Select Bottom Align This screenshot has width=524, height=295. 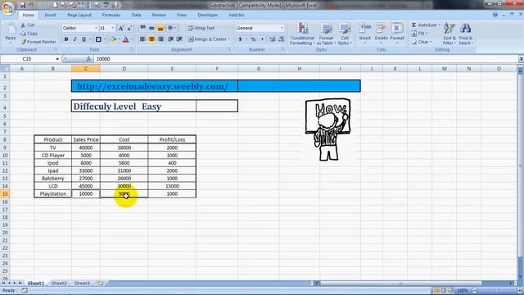point(160,28)
